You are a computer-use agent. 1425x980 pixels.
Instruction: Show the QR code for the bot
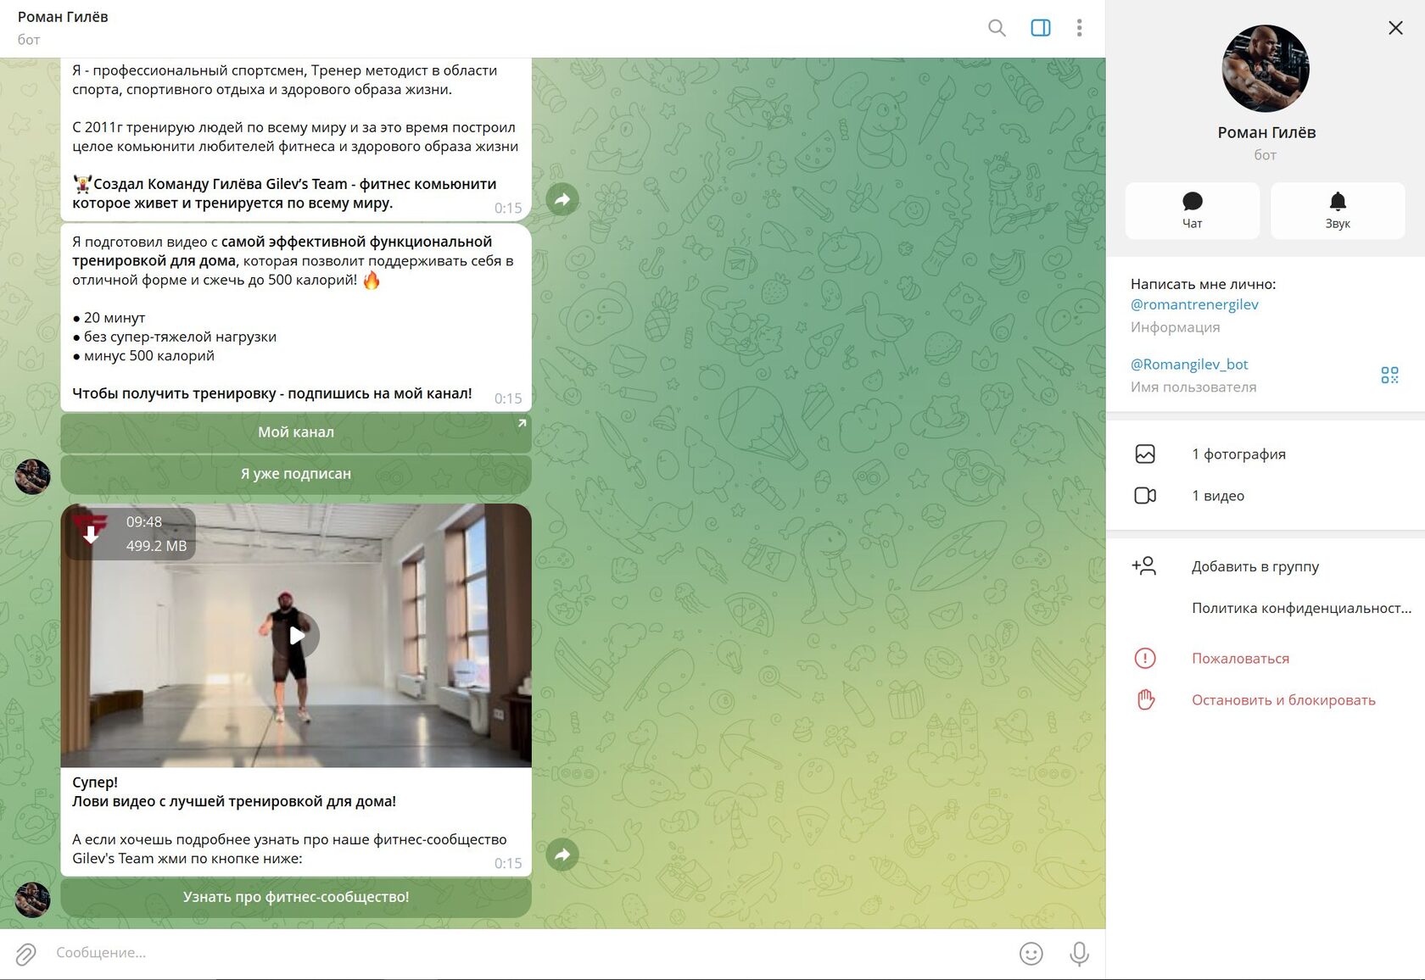click(1389, 375)
